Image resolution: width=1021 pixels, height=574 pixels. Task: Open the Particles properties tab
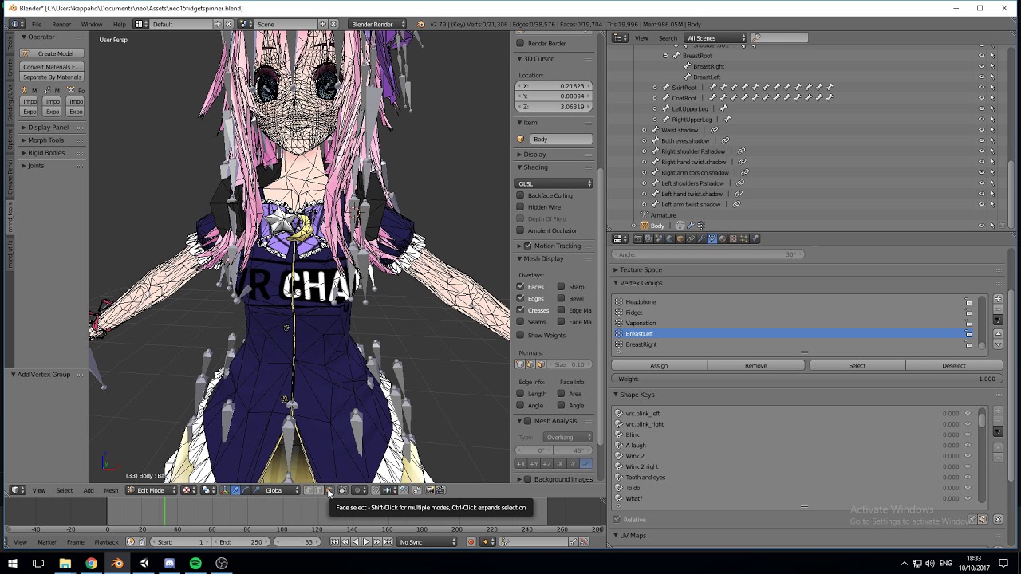(x=744, y=238)
